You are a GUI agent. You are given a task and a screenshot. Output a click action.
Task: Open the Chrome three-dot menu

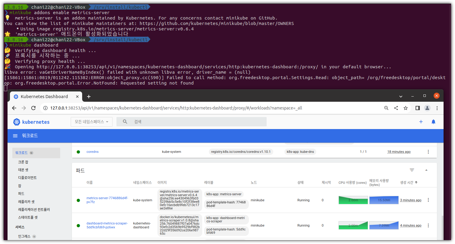pos(437,108)
